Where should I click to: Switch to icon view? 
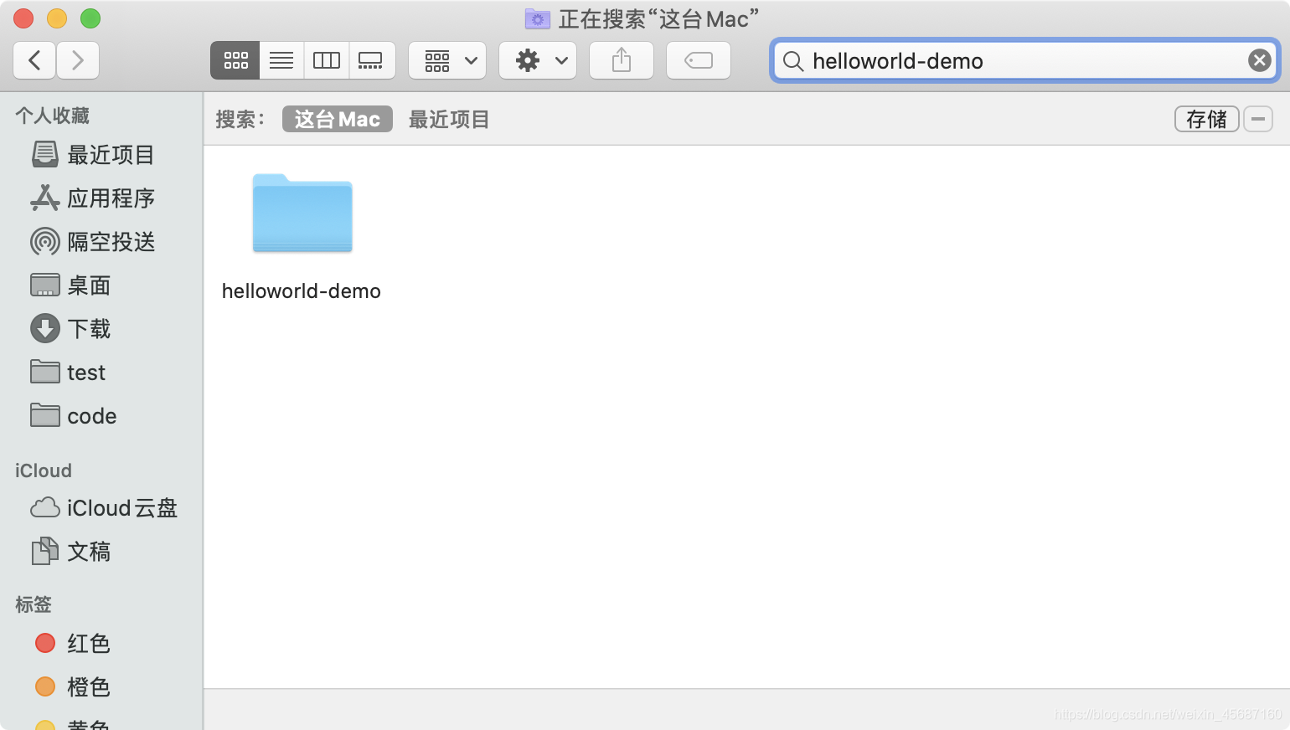pyautogui.click(x=235, y=60)
